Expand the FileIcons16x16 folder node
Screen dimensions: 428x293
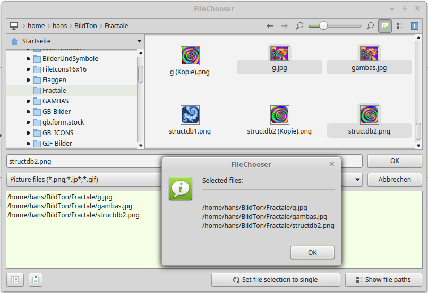coord(29,69)
